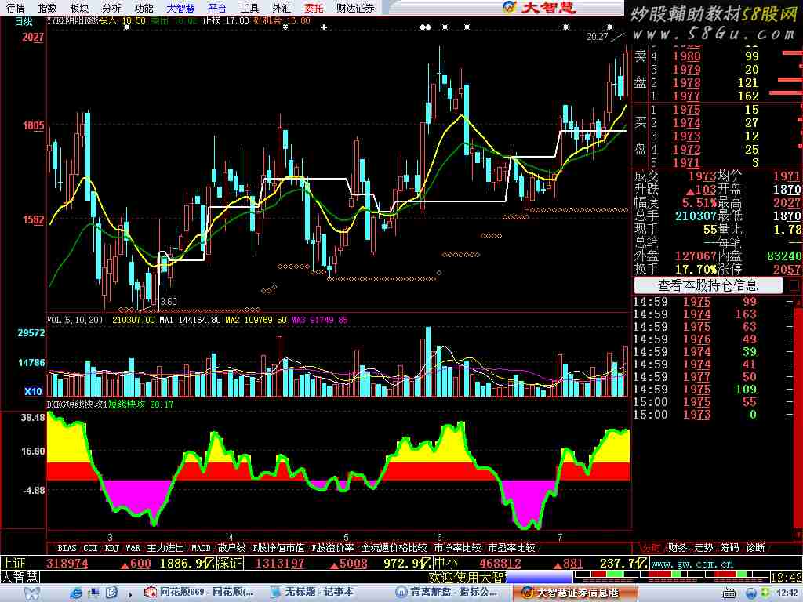Select the 诊断 side tab

pyautogui.click(x=755, y=548)
